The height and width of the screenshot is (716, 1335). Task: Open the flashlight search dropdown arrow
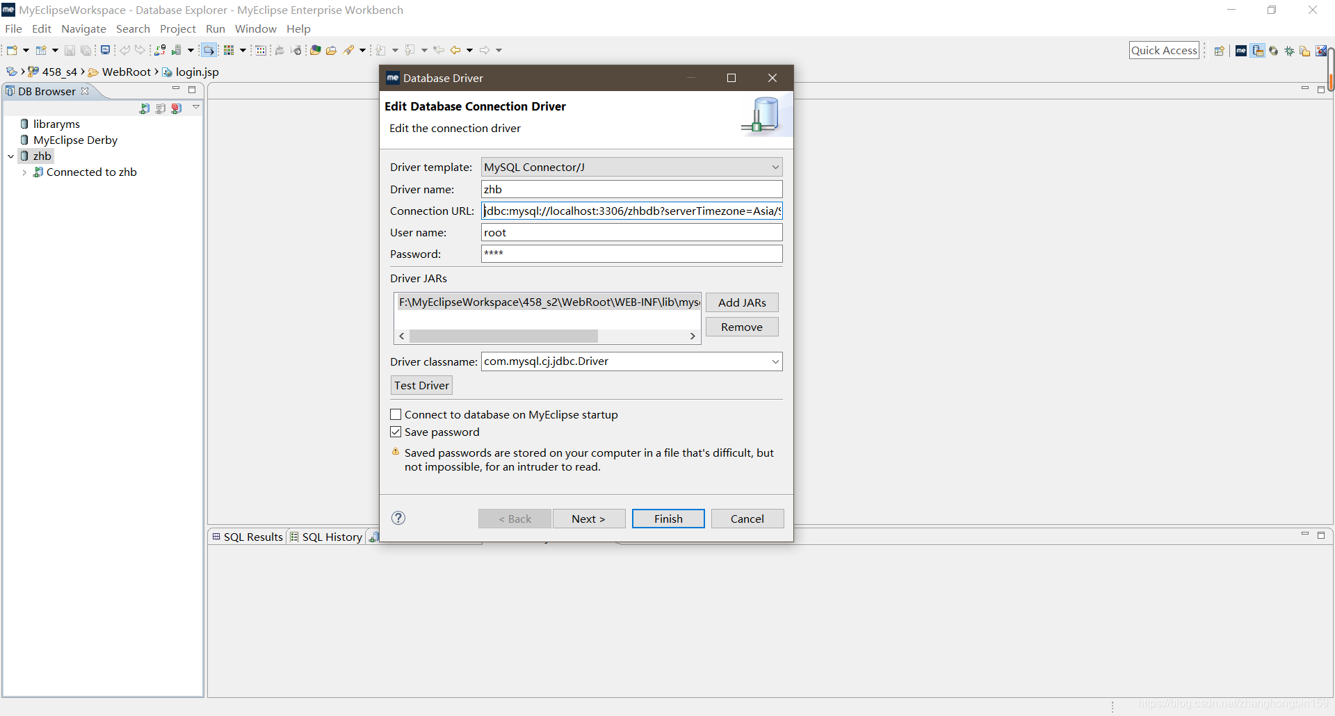(362, 50)
